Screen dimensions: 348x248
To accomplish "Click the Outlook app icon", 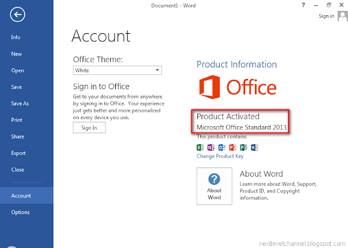I will (222, 147).
